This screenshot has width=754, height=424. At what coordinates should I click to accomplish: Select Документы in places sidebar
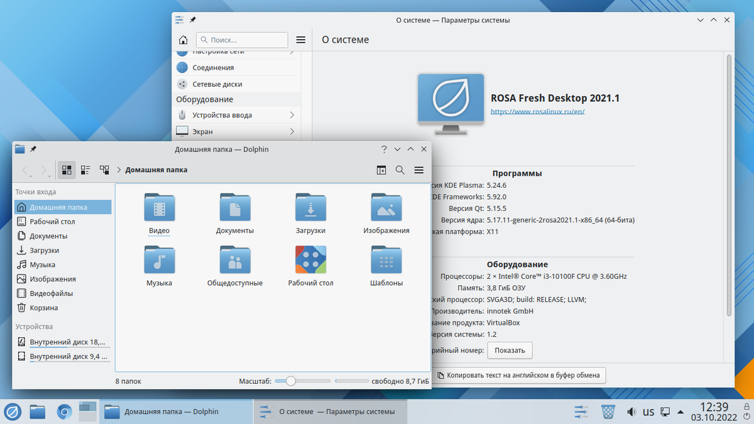coord(63,236)
